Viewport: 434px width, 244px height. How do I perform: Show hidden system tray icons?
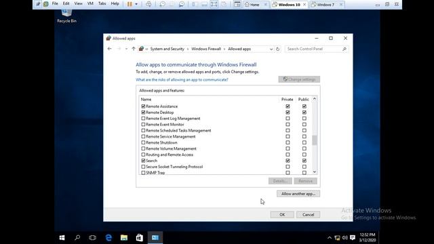tap(330, 238)
